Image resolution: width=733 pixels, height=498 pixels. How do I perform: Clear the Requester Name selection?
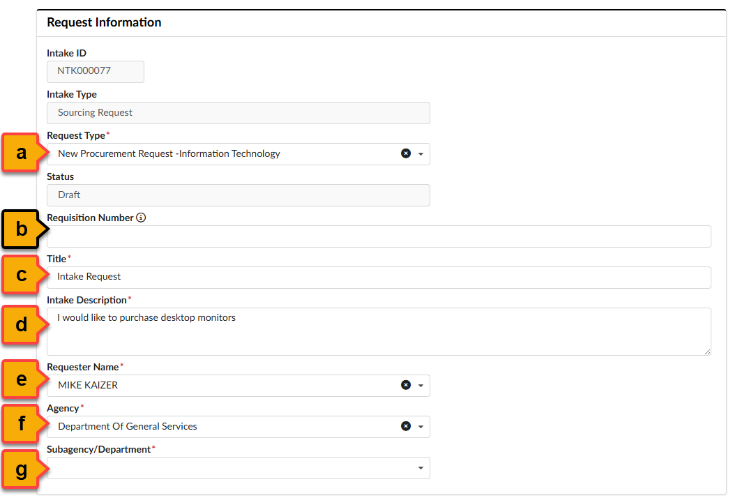406,385
